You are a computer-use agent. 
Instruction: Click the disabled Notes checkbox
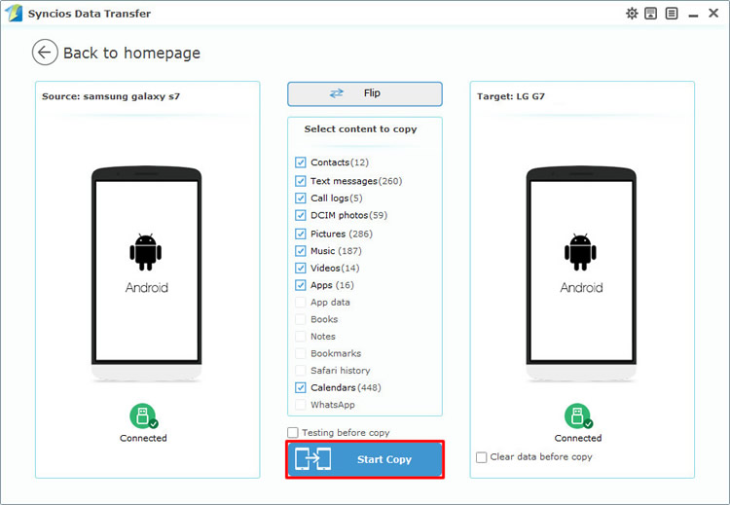(x=301, y=336)
